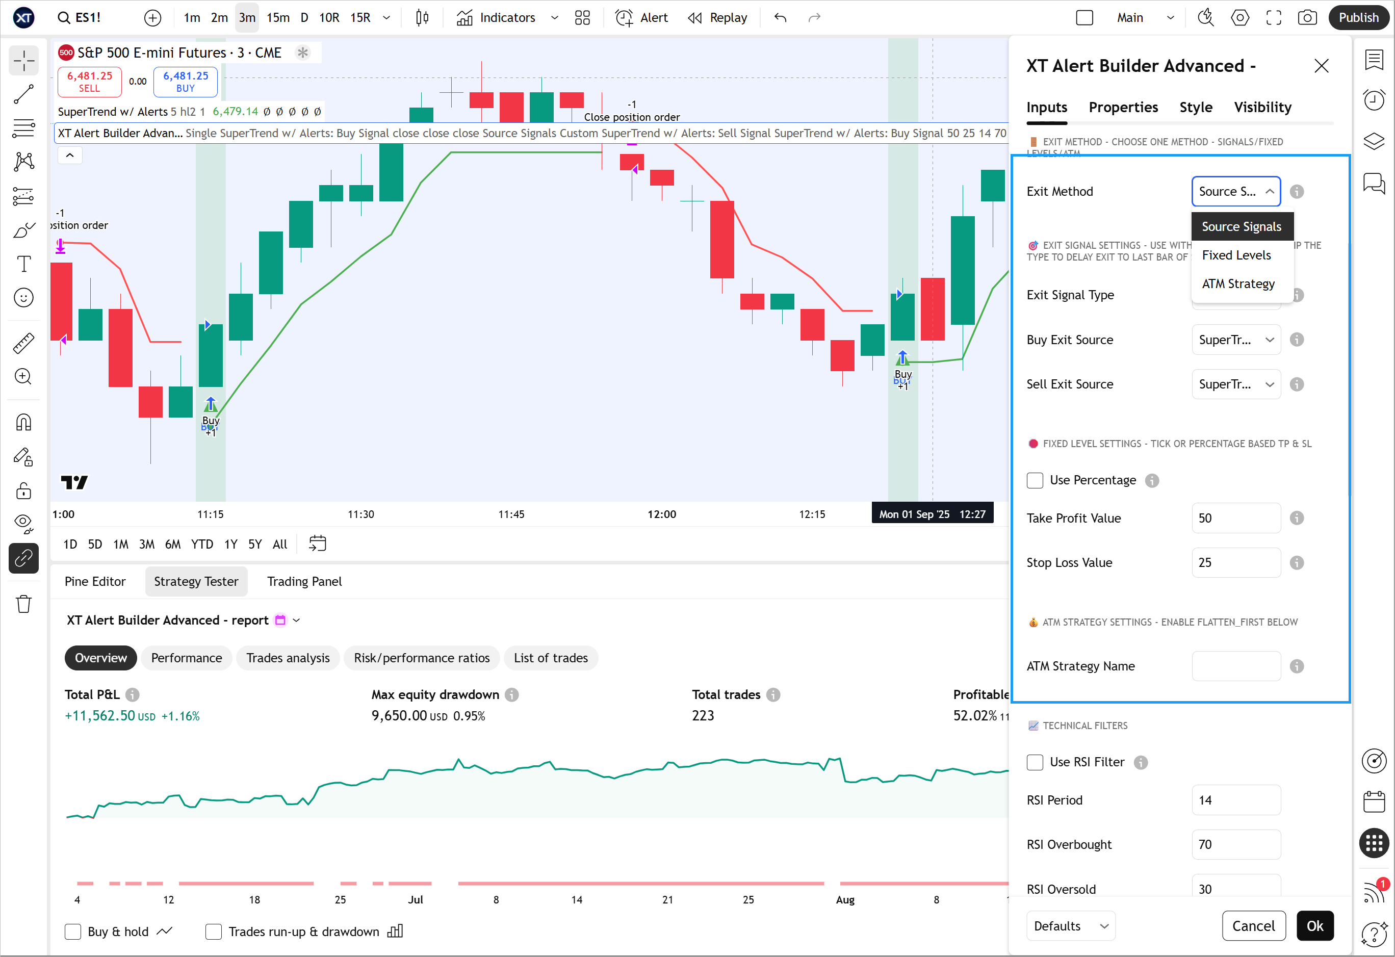Open the Sell Exit Source dropdown
This screenshot has height=957, width=1395.
click(1235, 383)
